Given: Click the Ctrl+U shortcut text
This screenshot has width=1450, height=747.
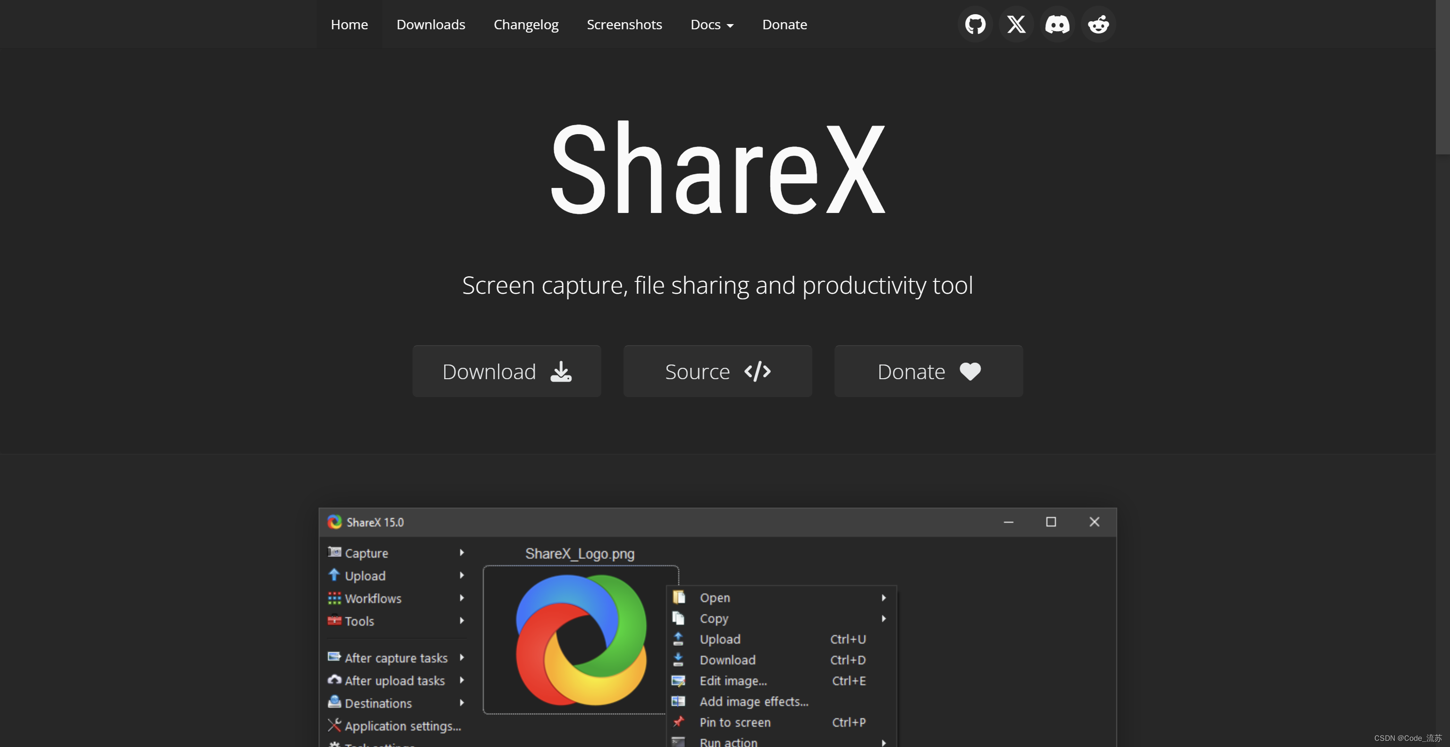Looking at the screenshot, I should 848,639.
